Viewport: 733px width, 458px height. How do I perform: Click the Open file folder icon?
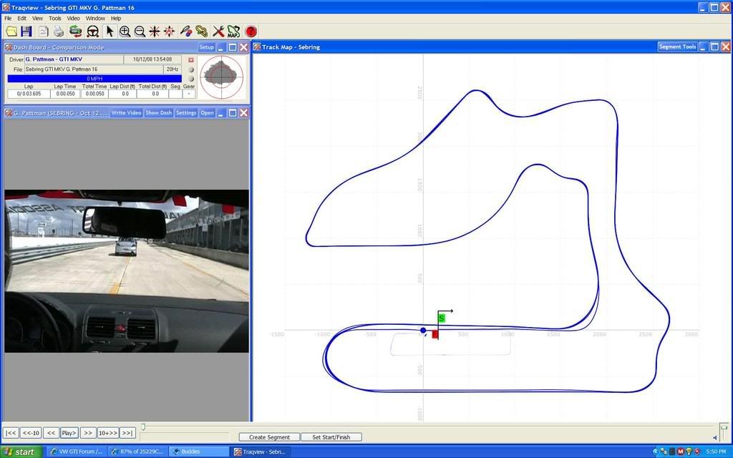[x=11, y=31]
